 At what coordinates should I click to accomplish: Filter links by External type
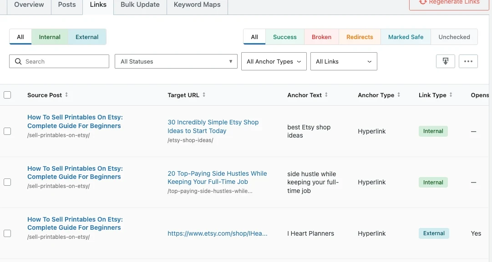(x=87, y=37)
